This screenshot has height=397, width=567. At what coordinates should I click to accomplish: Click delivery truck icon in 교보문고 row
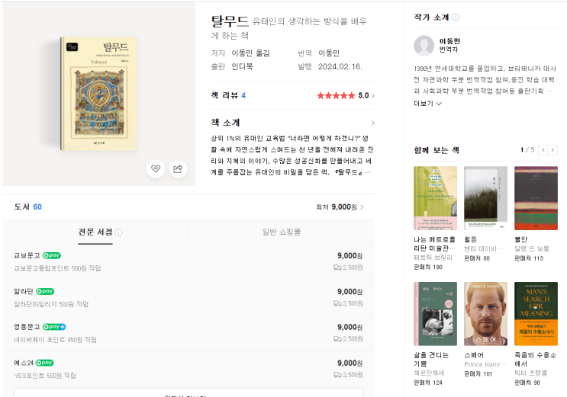pos(337,267)
